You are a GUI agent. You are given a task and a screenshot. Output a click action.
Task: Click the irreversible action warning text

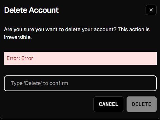[77, 33]
